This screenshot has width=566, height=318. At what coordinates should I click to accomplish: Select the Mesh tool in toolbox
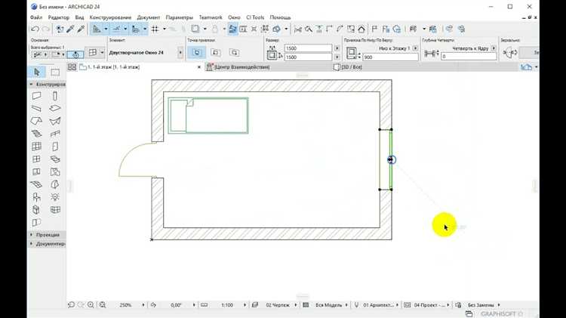(36, 184)
